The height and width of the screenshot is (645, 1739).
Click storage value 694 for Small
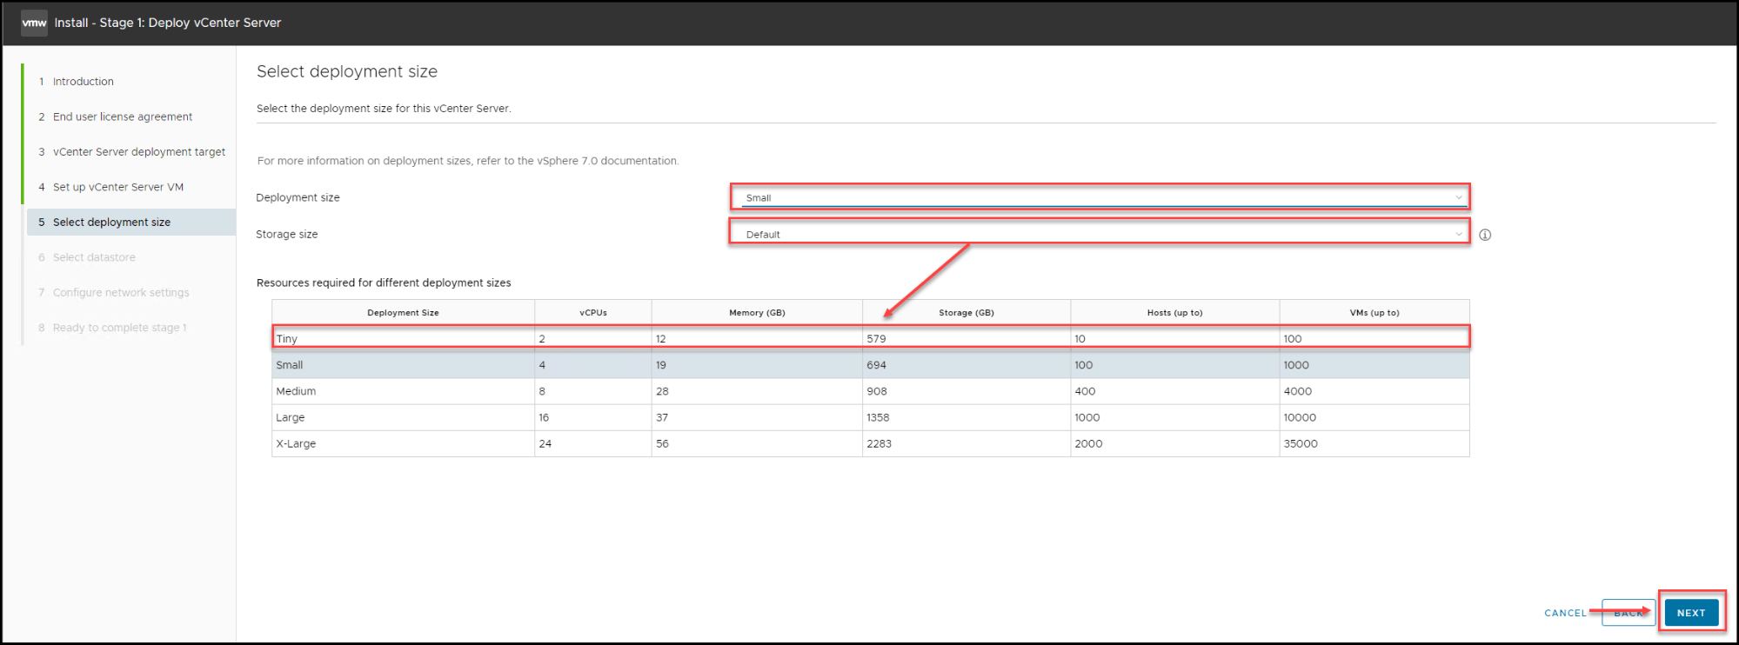(x=876, y=365)
